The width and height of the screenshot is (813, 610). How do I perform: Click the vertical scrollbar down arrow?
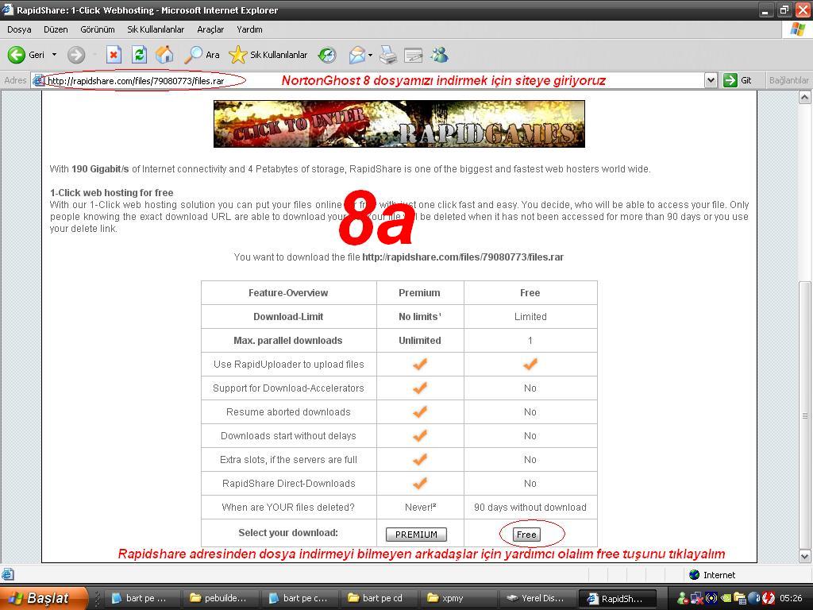(804, 557)
